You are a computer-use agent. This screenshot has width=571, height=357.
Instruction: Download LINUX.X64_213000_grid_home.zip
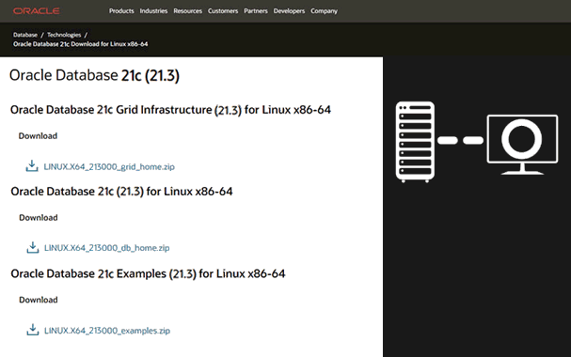tap(109, 166)
